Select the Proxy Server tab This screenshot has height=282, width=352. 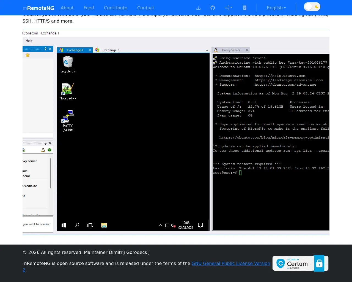click(x=231, y=50)
